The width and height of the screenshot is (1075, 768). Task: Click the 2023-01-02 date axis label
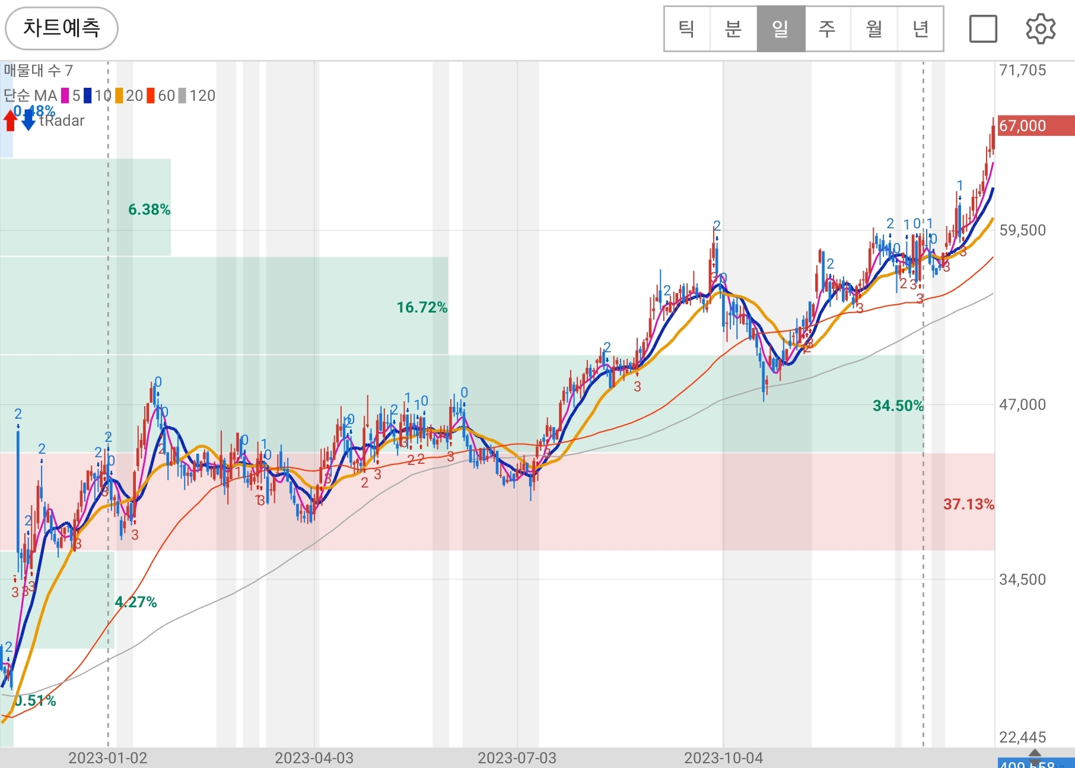(x=108, y=758)
